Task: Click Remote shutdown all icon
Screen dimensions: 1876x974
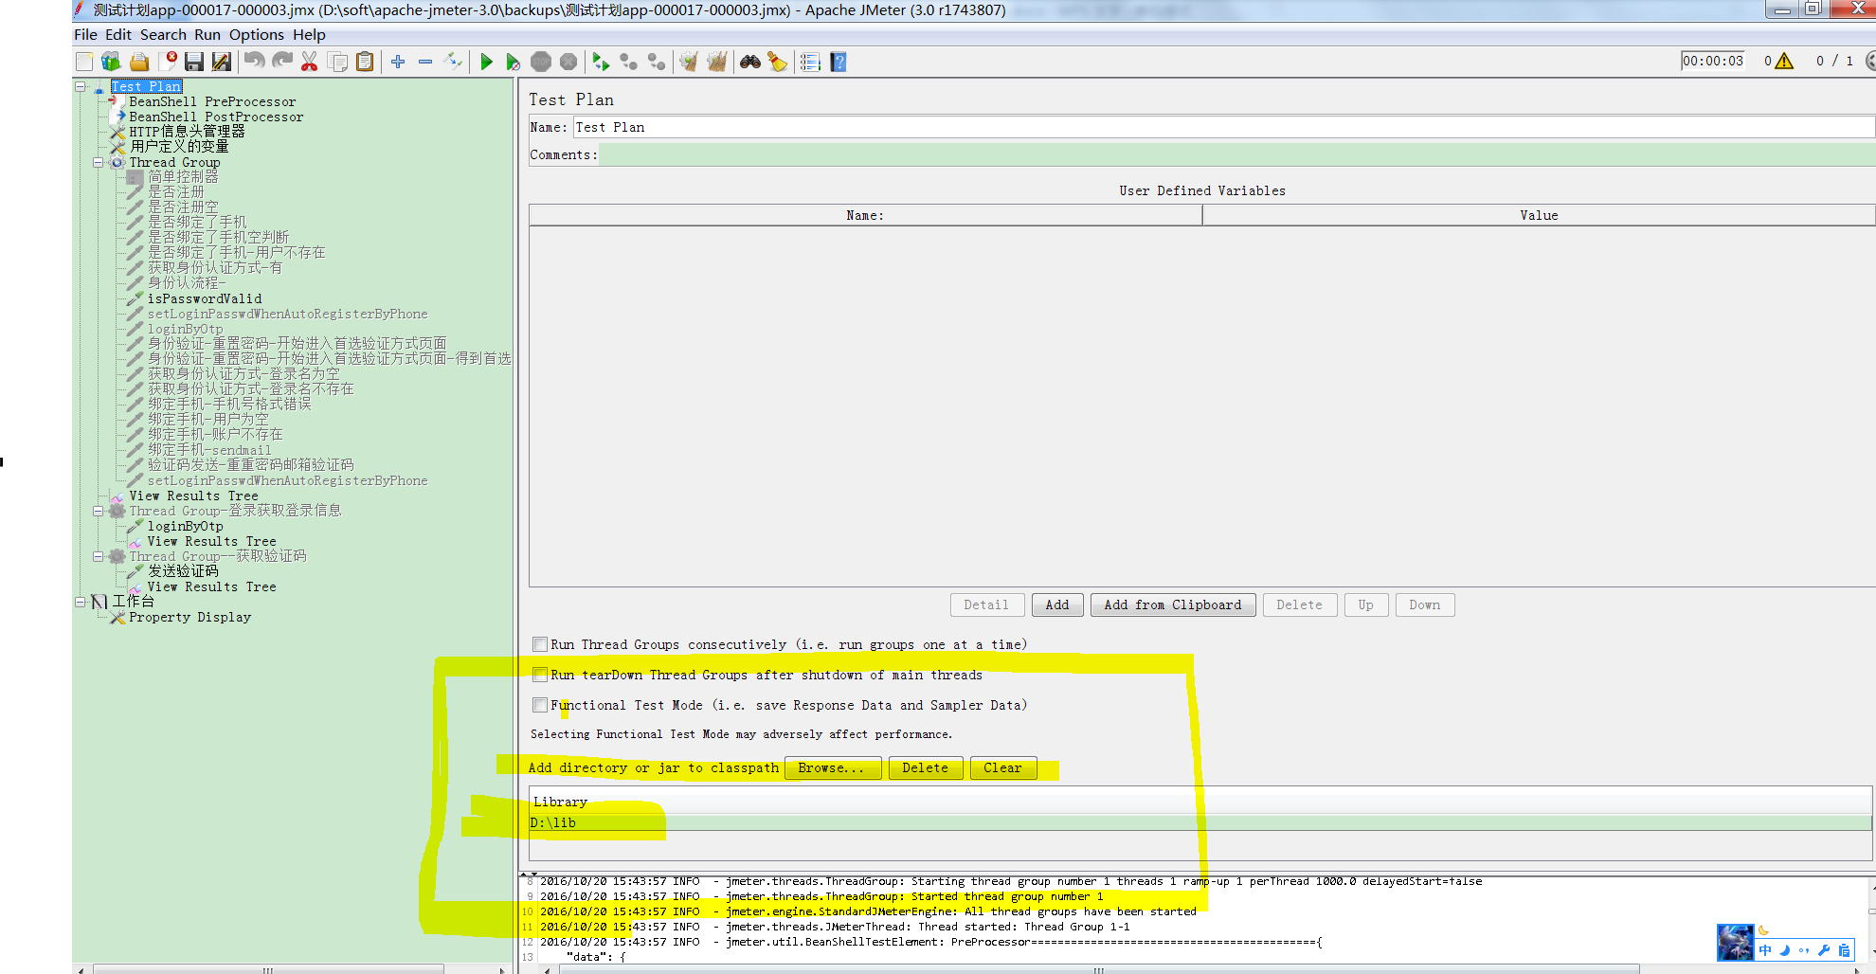Action: pyautogui.click(x=657, y=62)
